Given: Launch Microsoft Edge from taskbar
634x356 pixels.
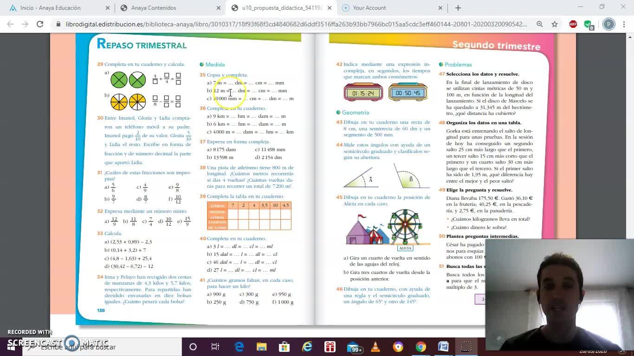Looking at the screenshot, I should pos(239,347).
